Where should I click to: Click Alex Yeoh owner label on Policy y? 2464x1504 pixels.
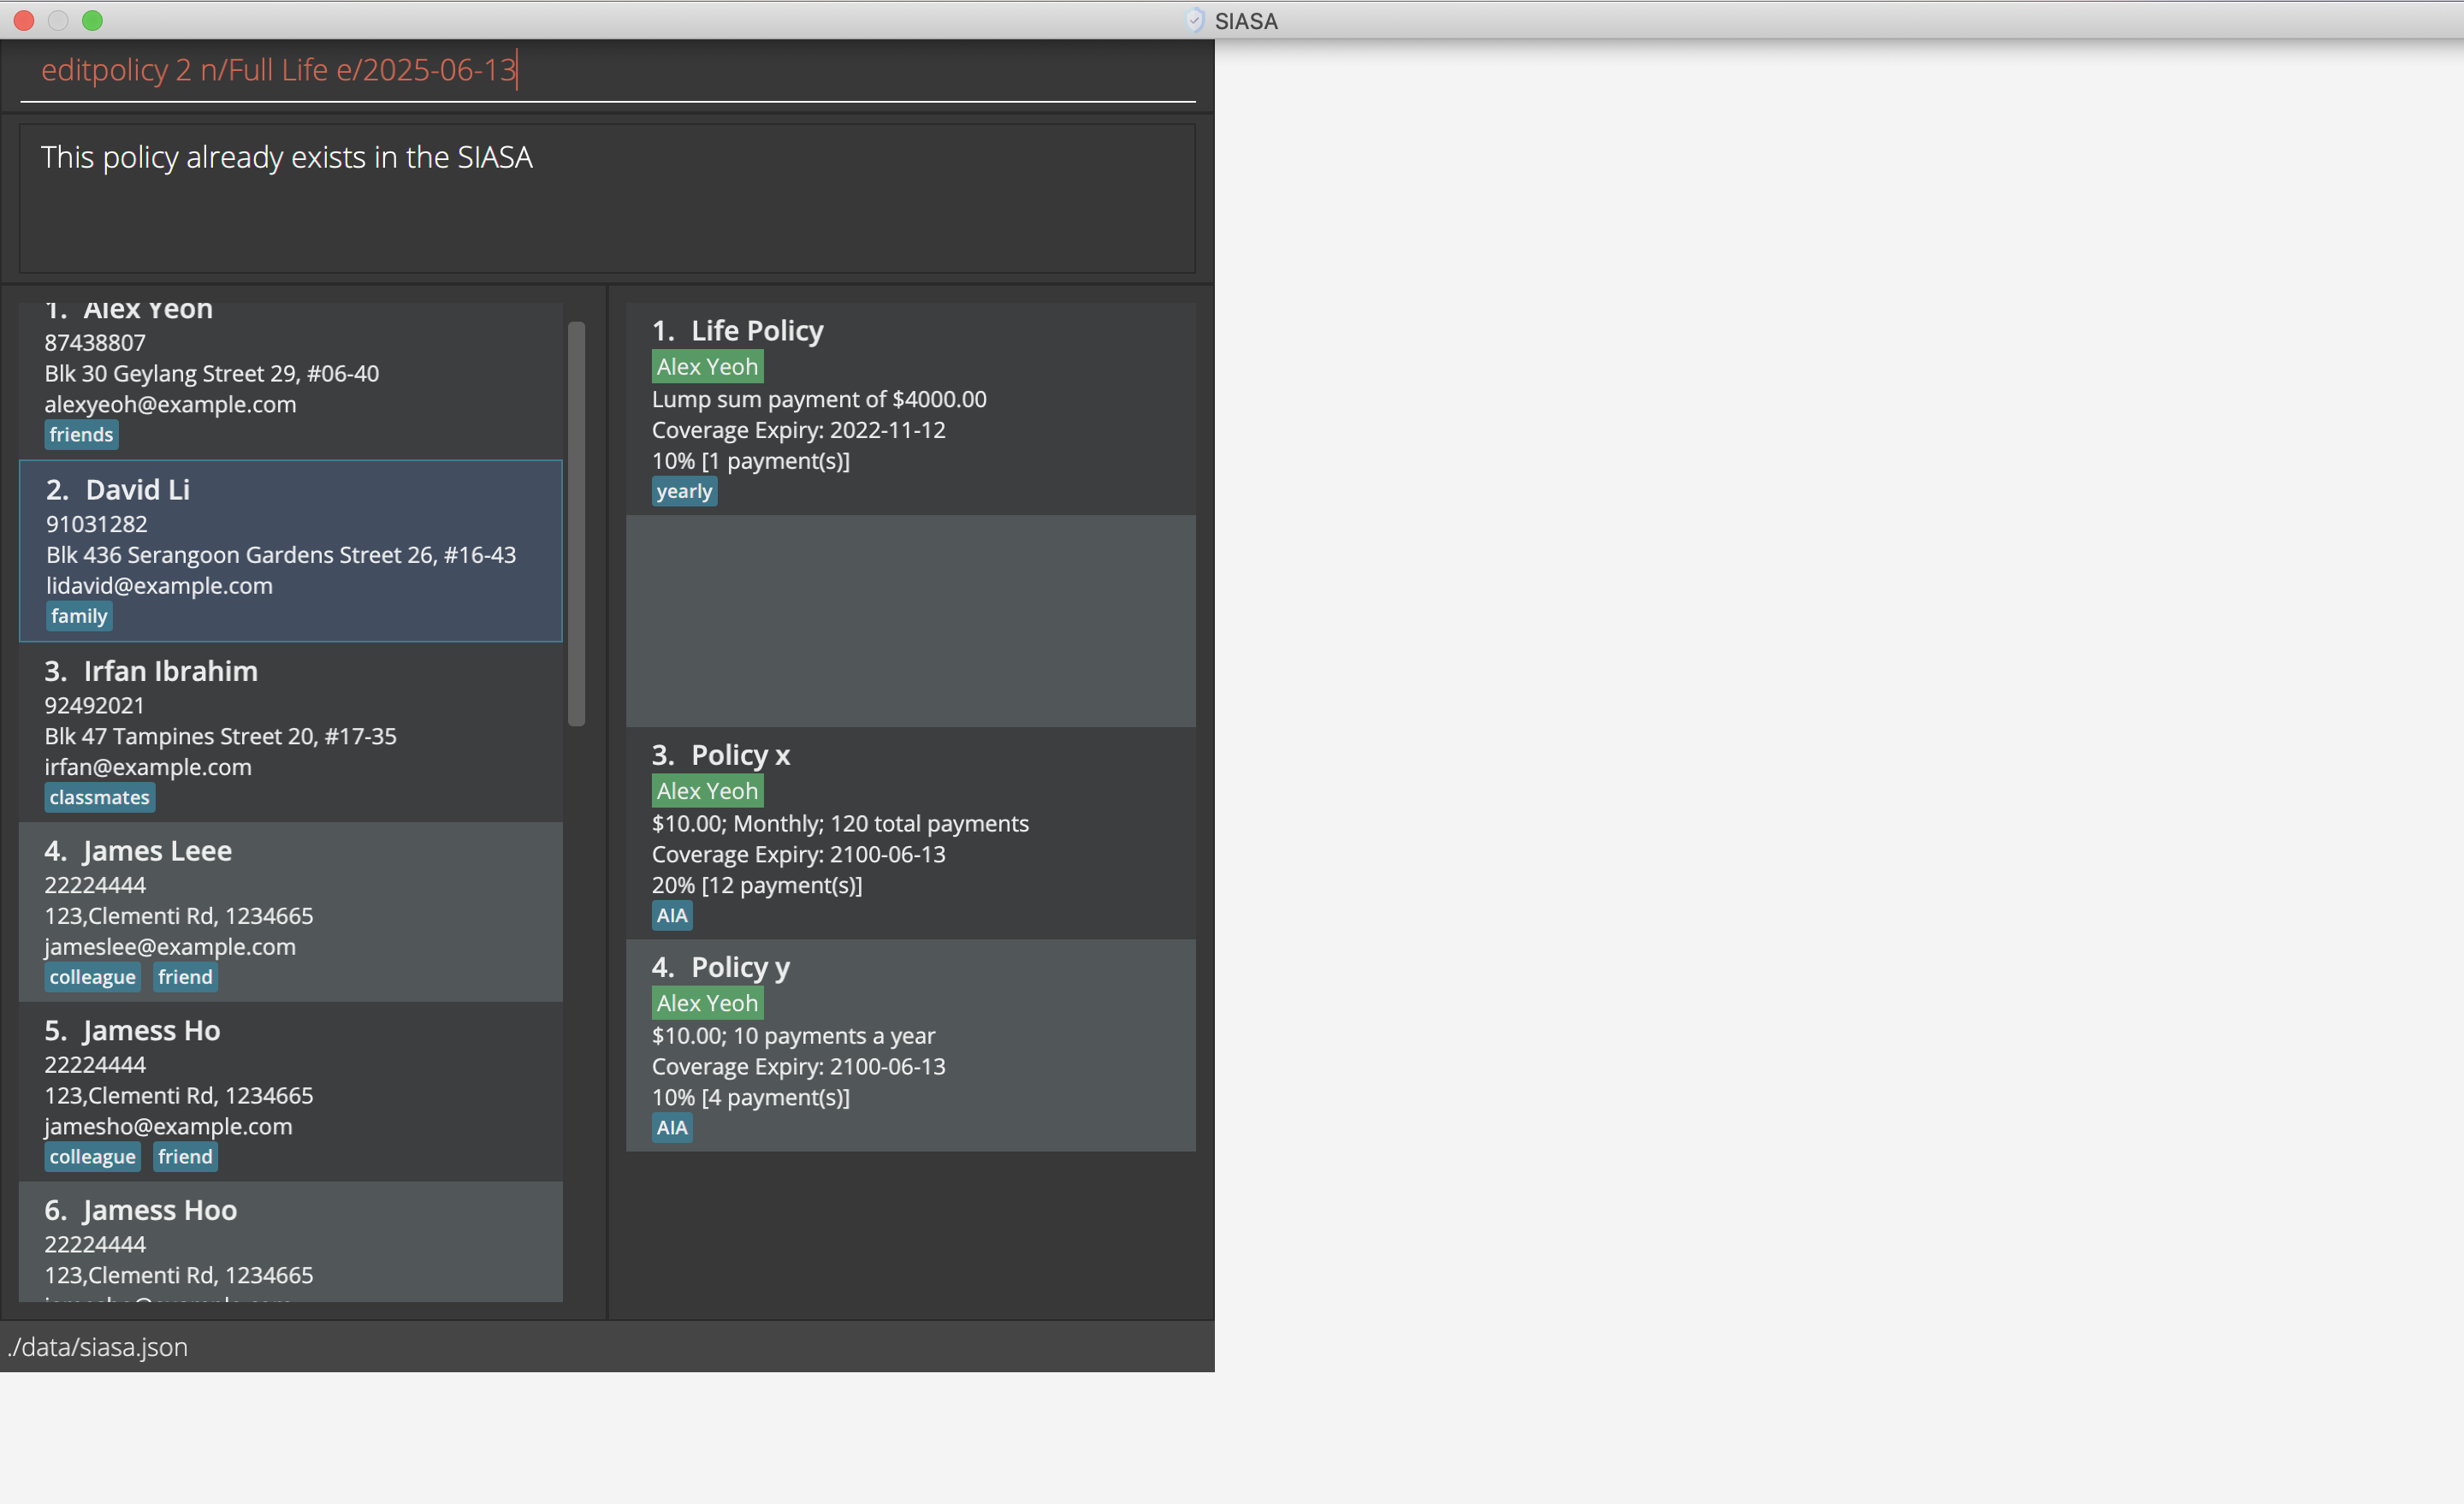pyautogui.click(x=707, y=1003)
